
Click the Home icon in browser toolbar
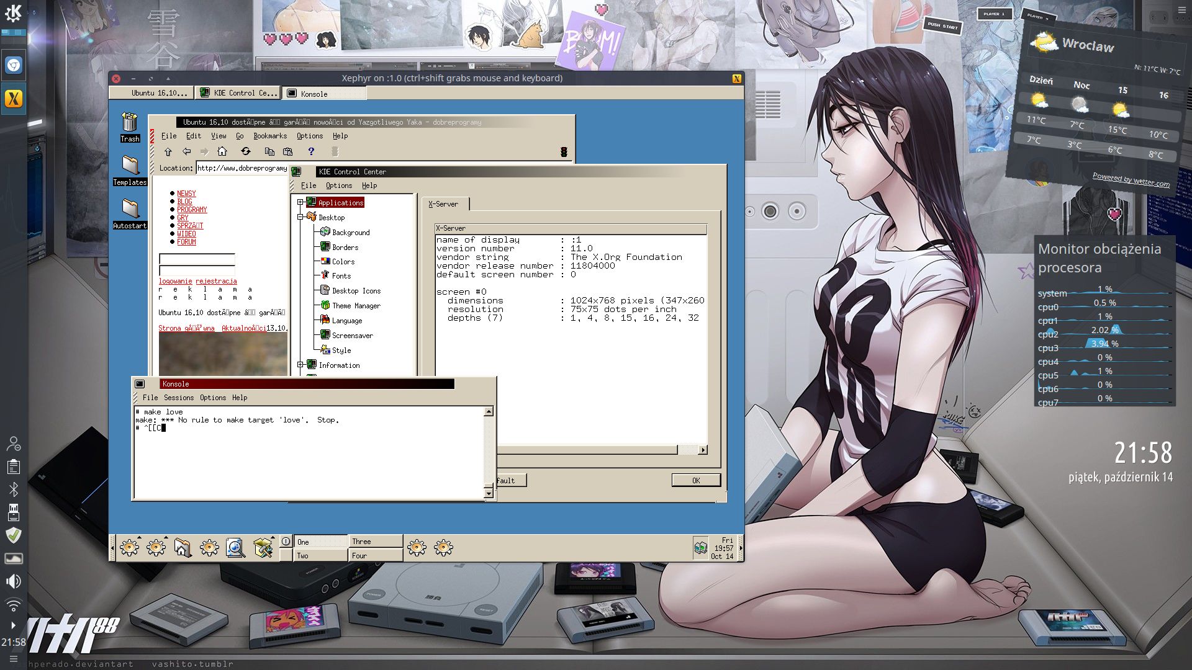(x=222, y=151)
